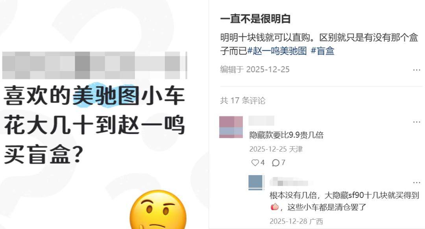Click the post title 一直不是很明白

tap(255, 19)
